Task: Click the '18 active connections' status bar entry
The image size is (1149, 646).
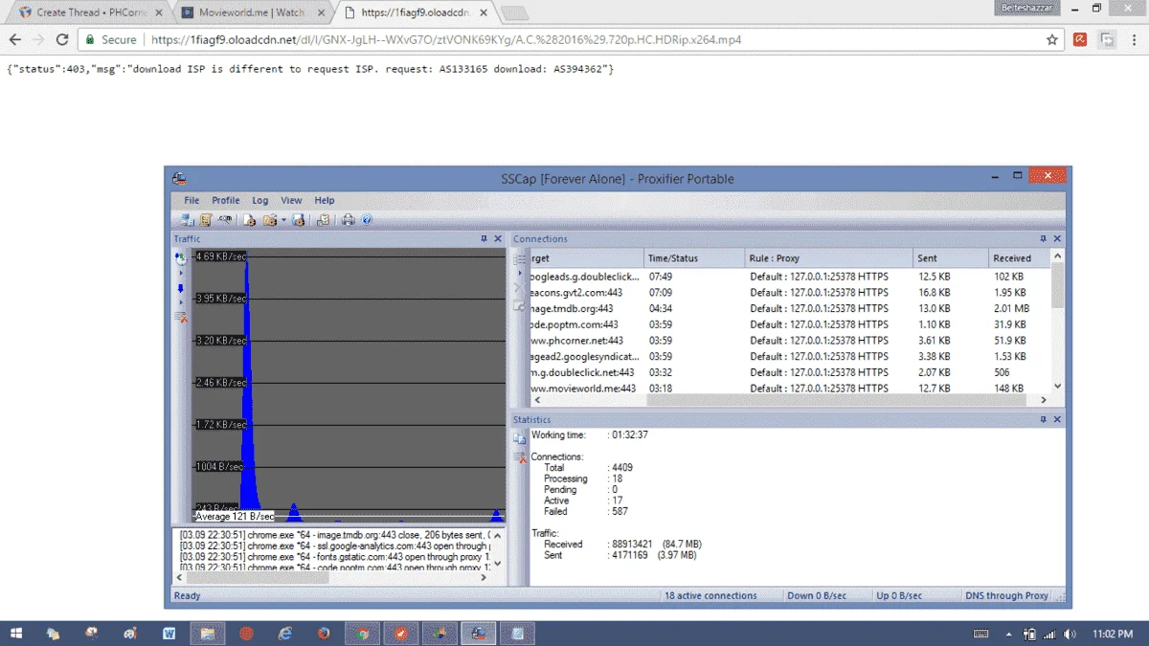Action: [x=710, y=595]
